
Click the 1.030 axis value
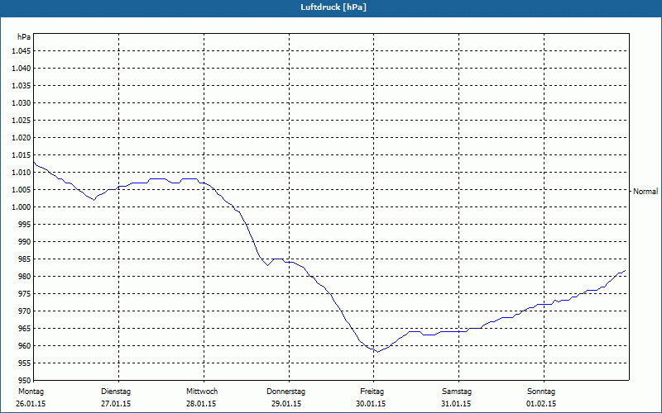[x=21, y=102]
